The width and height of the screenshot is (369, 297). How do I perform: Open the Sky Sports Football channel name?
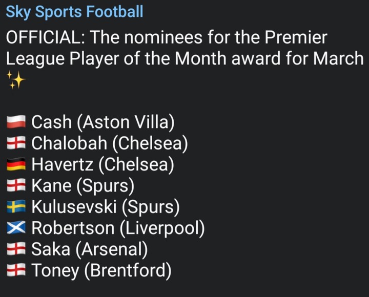pyautogui.click(x=74, y=12)
